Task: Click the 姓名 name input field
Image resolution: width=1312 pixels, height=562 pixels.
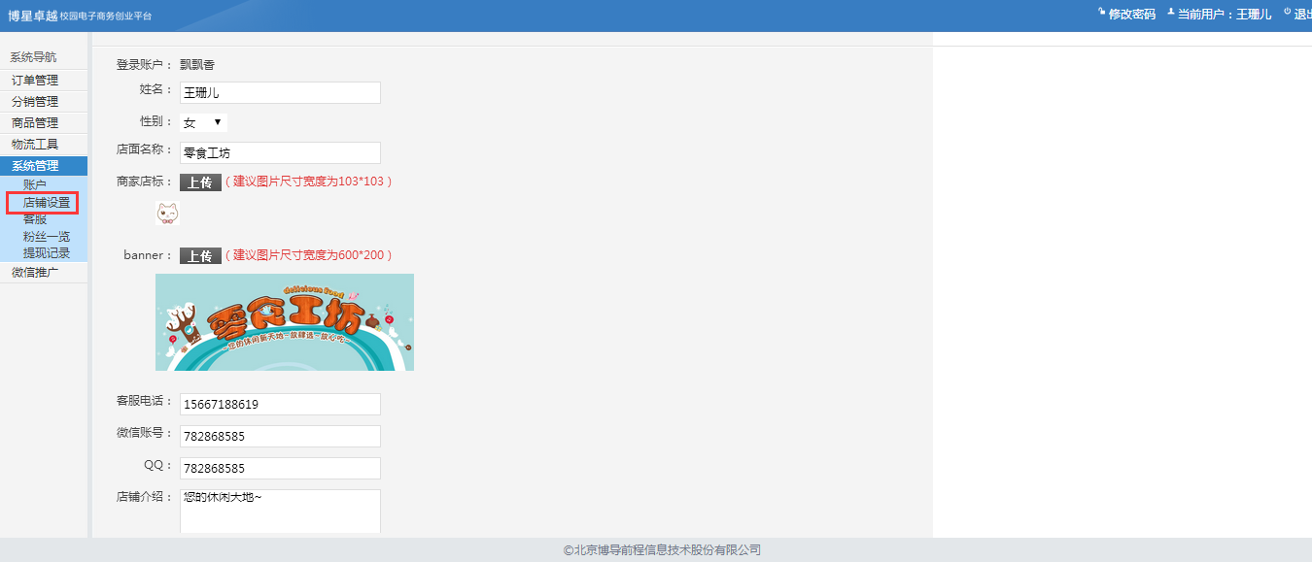Action: 280,93
